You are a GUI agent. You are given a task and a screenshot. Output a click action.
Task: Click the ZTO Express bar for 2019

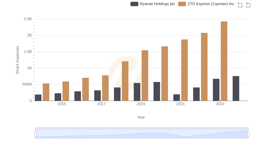coord(145,76)
